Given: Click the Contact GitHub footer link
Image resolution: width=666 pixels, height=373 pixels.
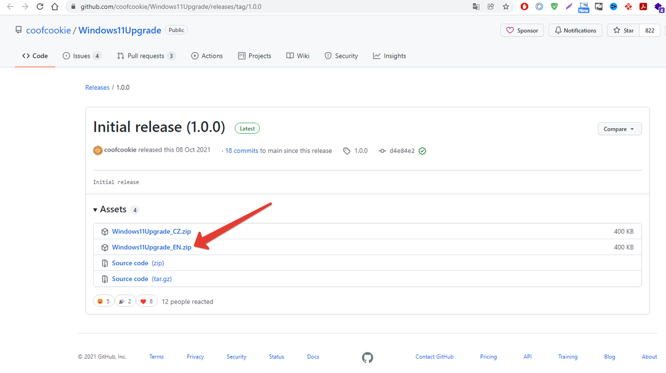Looking at the screenshot, I should tap(435, 357).
